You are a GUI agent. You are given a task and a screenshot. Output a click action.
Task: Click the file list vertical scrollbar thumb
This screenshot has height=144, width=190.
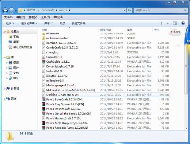(186, 66)
